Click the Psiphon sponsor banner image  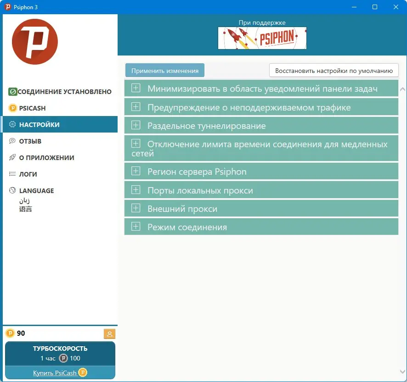coord(262,38)
